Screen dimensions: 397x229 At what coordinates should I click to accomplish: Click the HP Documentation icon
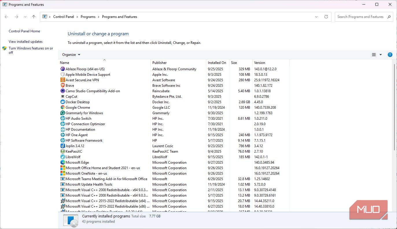(62, 130)
